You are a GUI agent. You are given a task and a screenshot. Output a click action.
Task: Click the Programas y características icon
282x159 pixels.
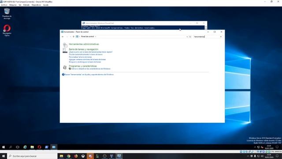[x=65, y=68]
